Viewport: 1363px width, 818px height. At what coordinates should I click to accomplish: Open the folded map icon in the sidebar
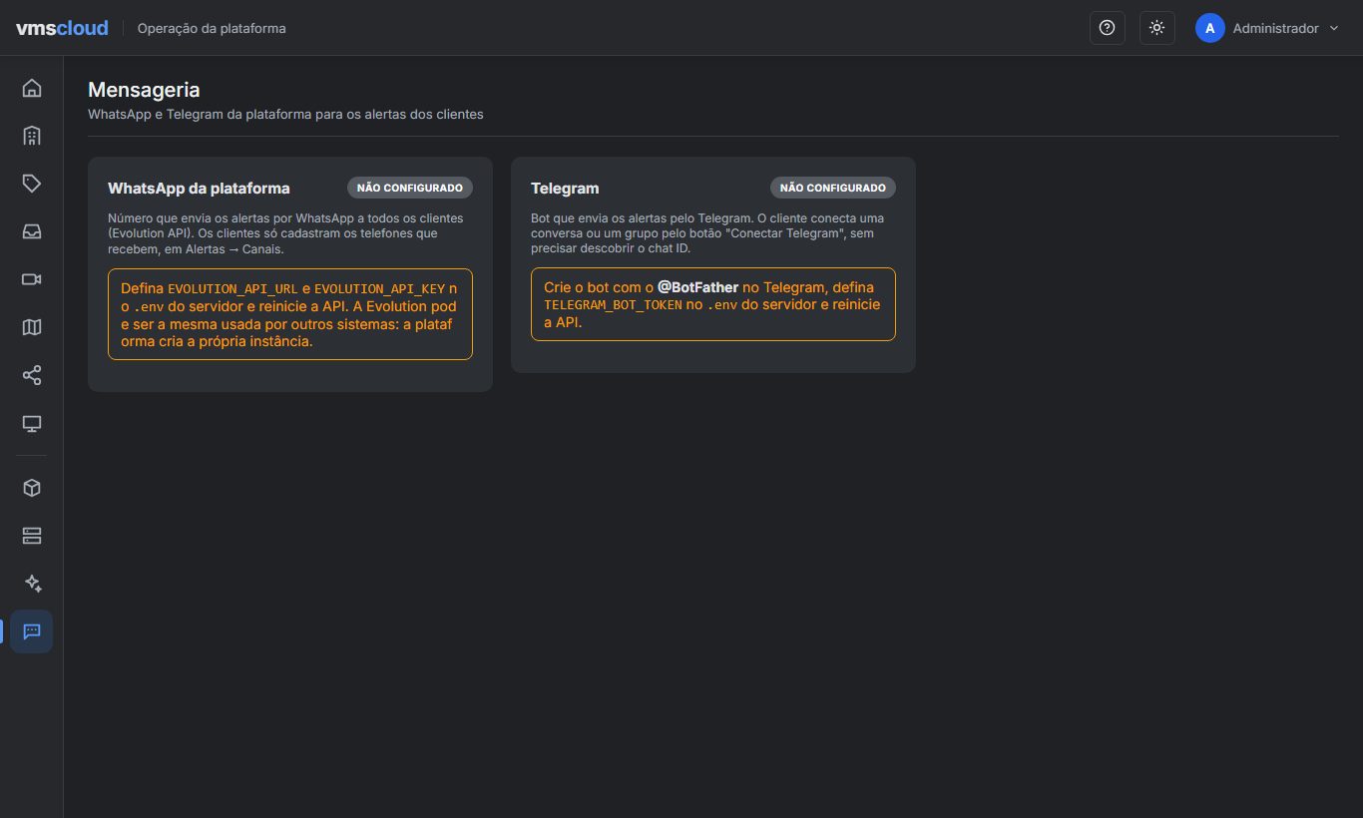point(32,327)
